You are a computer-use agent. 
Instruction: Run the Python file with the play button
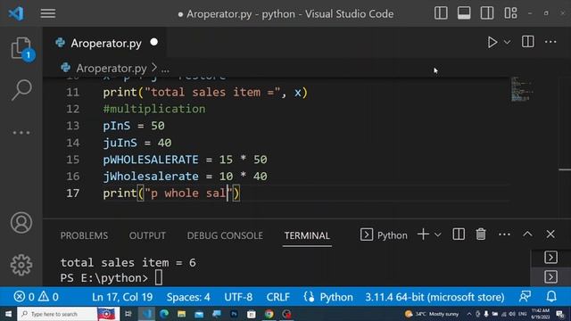pyautogui.click(x=492, y=42)
